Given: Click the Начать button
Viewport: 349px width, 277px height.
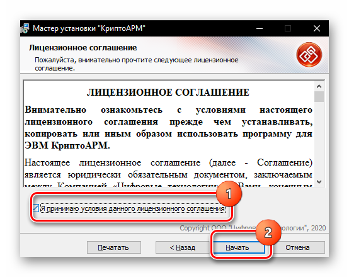Looking at the screenshot, I should click(239, 247).
